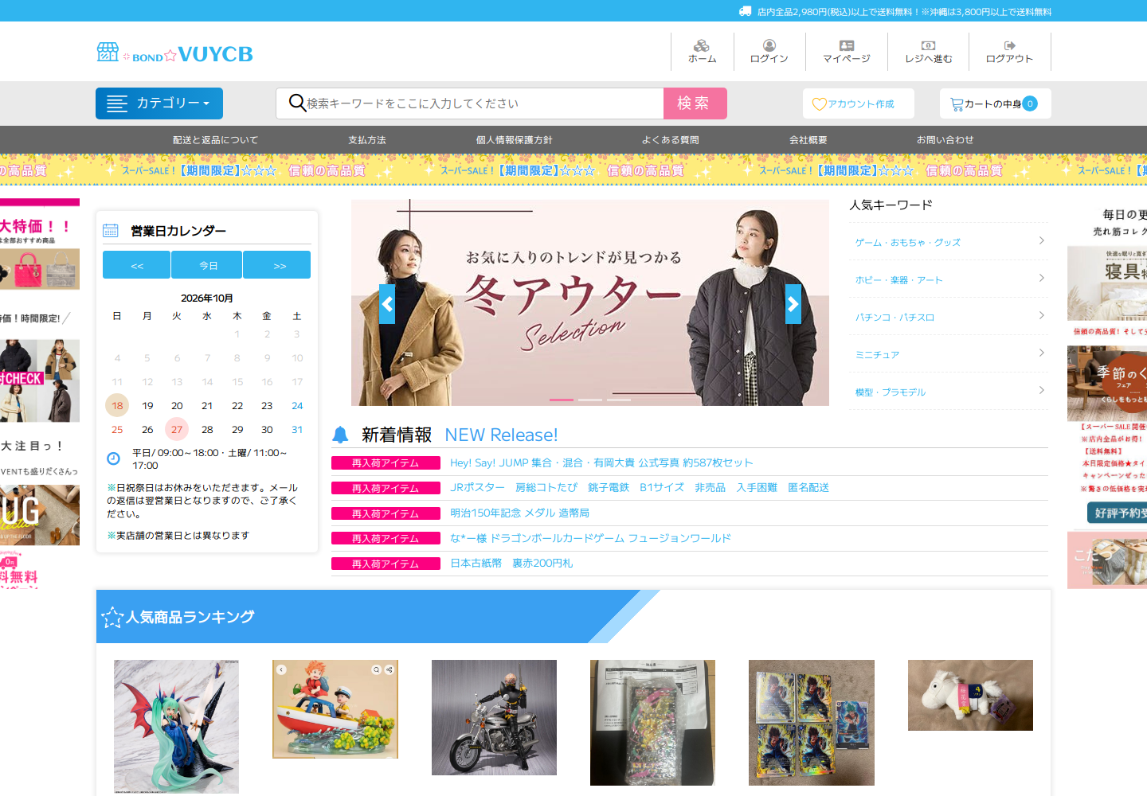Click アカウント作成 button
The image size is (1147, 796).
click(859, 103)
